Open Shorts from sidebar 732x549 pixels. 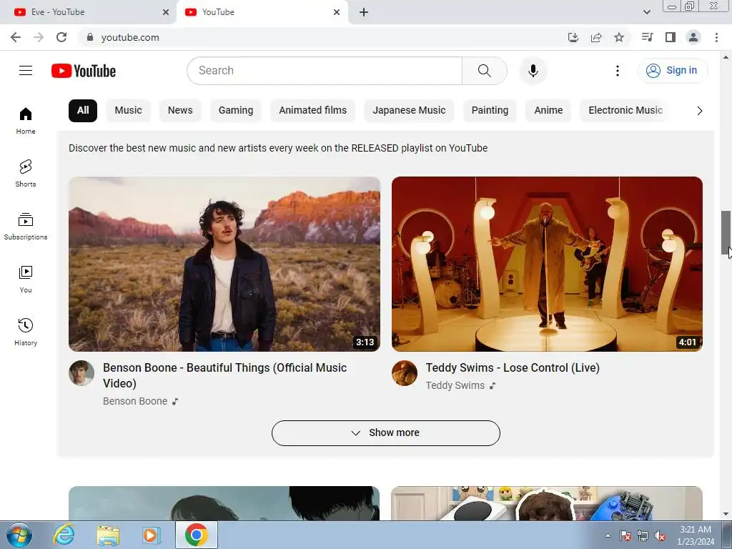click(x=26, y=174)
